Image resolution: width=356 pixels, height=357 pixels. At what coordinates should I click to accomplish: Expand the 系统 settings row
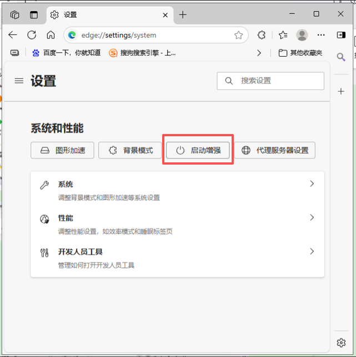[177, 190]
